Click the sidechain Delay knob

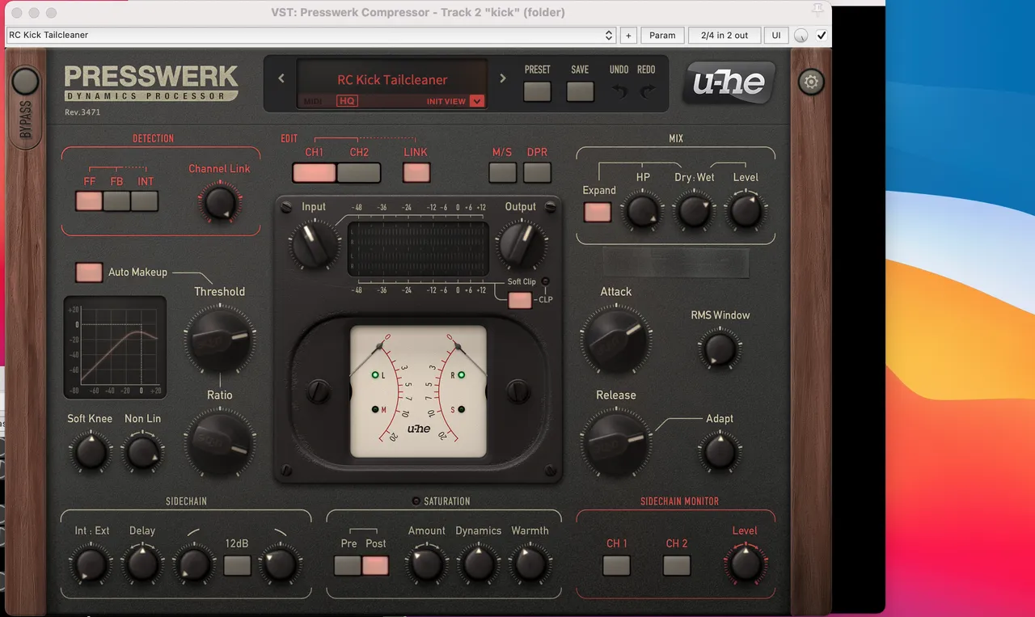click(x=142, y=564)
